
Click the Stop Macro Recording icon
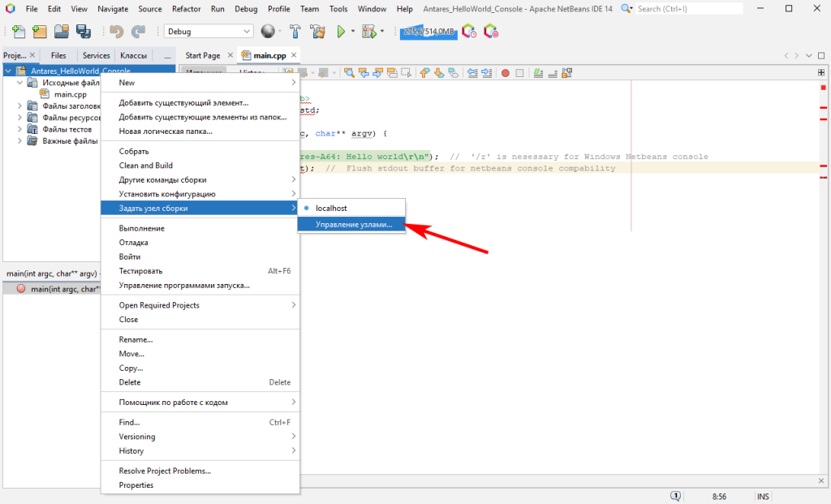pos(519,73)
